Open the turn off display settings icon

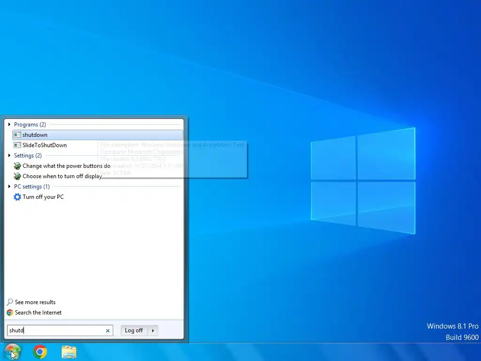(17, 176)
